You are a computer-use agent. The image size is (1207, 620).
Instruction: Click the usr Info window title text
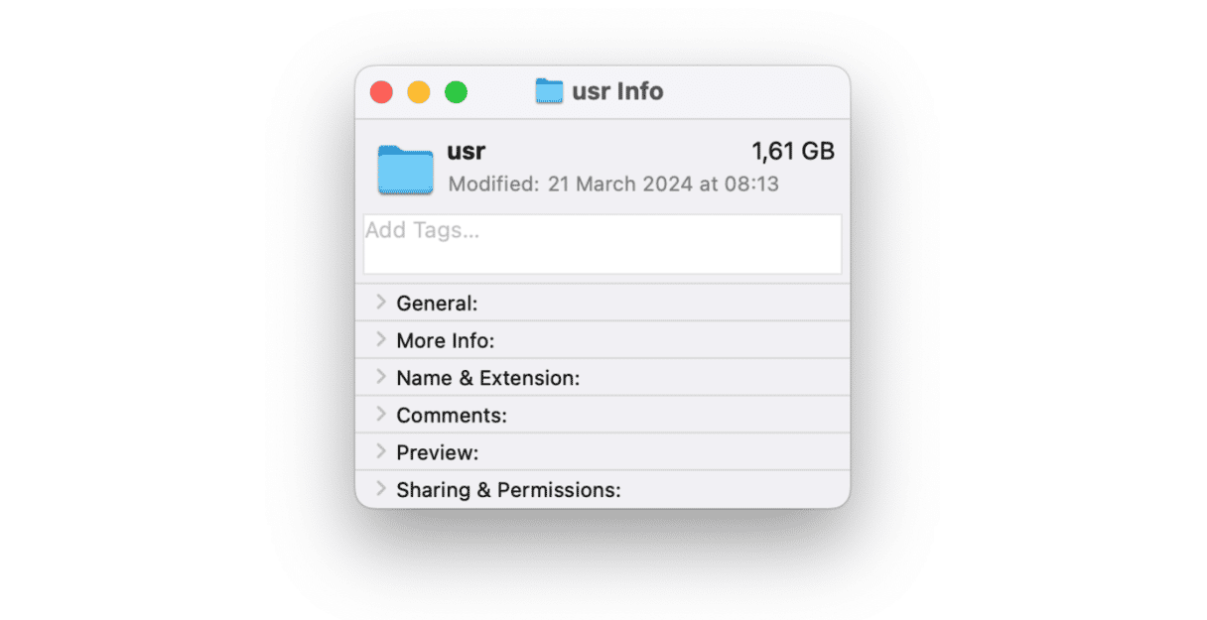(x=617, y=91)
